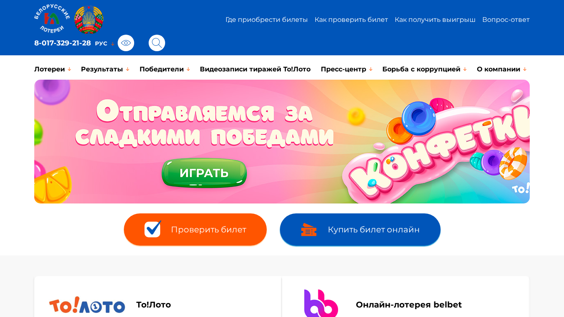
Task: Open search with the magnifier icon
Action: 157,43
